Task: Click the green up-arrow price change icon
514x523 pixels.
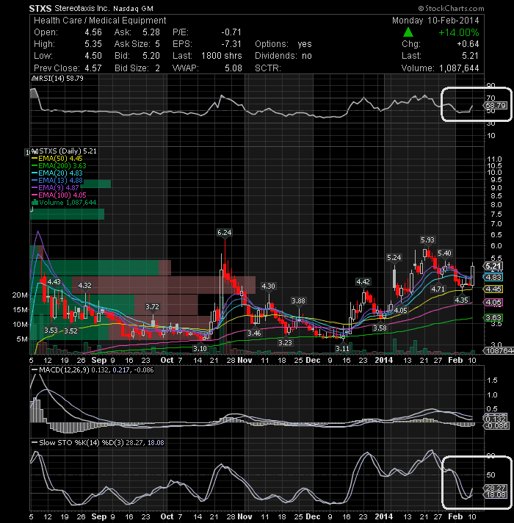Action: click(408, 32)
